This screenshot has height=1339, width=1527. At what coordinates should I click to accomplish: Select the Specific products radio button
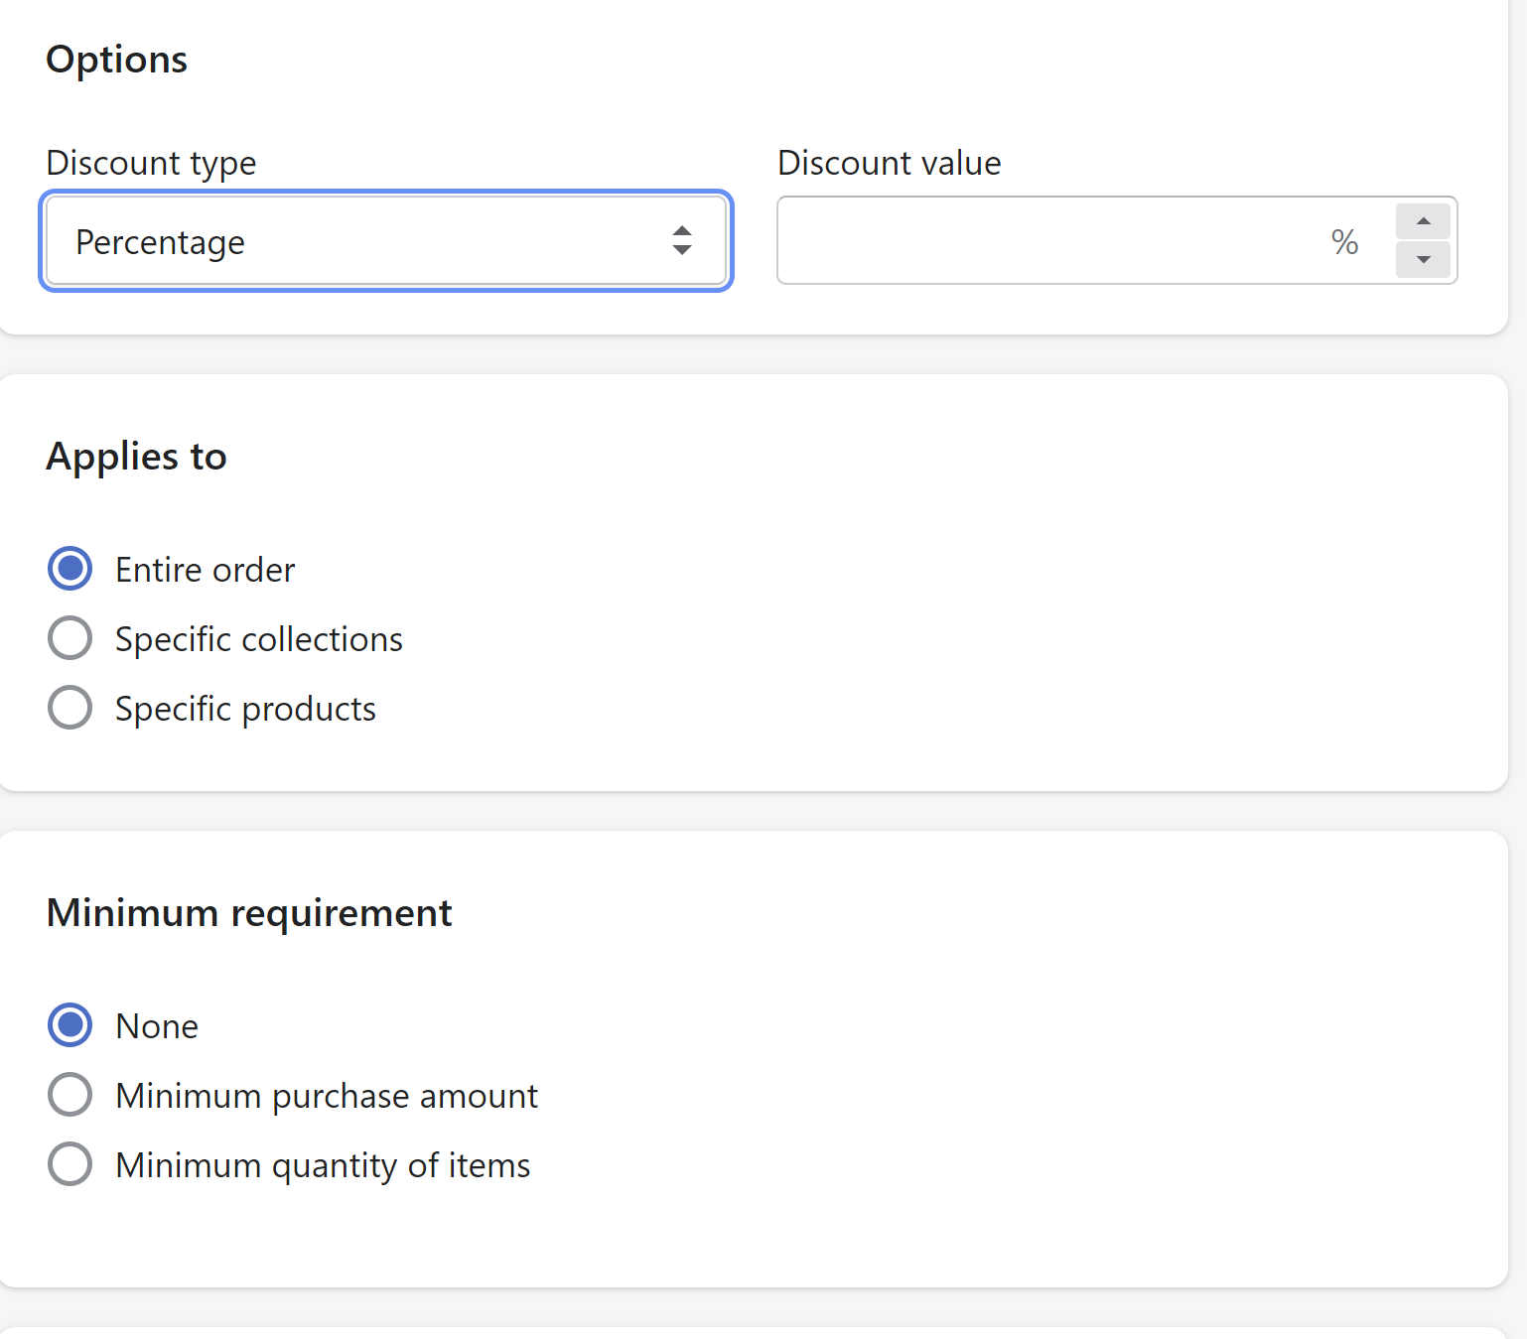click(70, 708)
